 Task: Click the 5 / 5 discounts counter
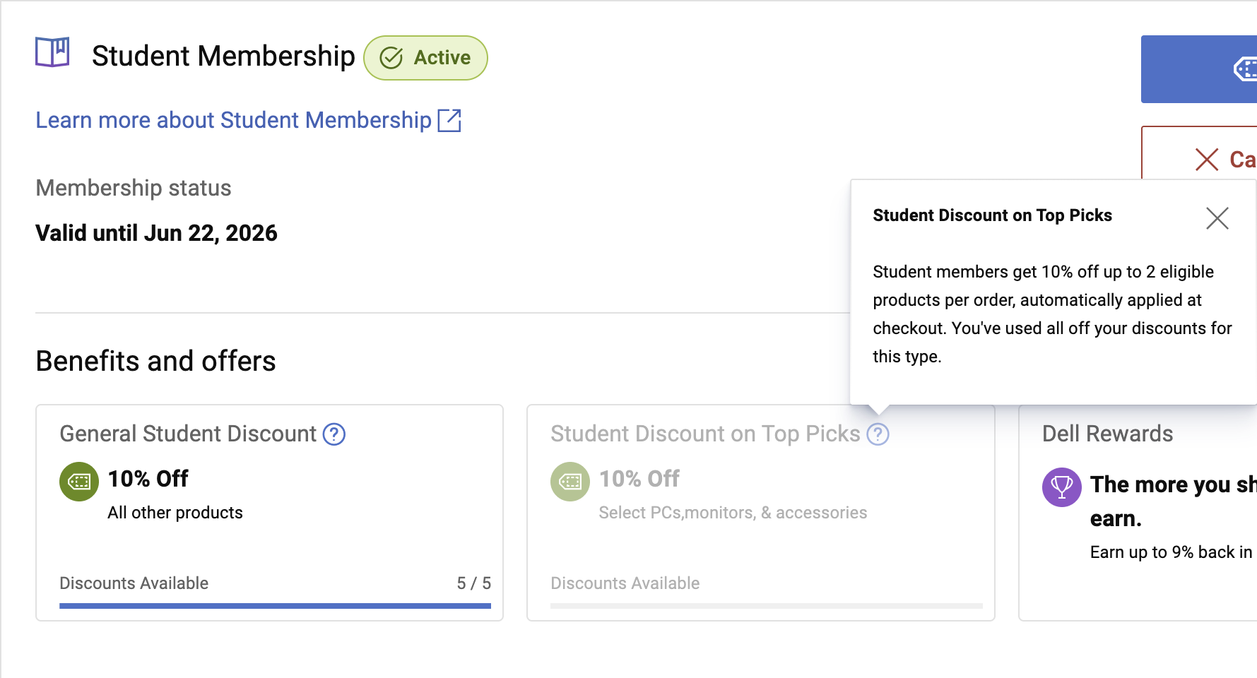pos(473,583)
